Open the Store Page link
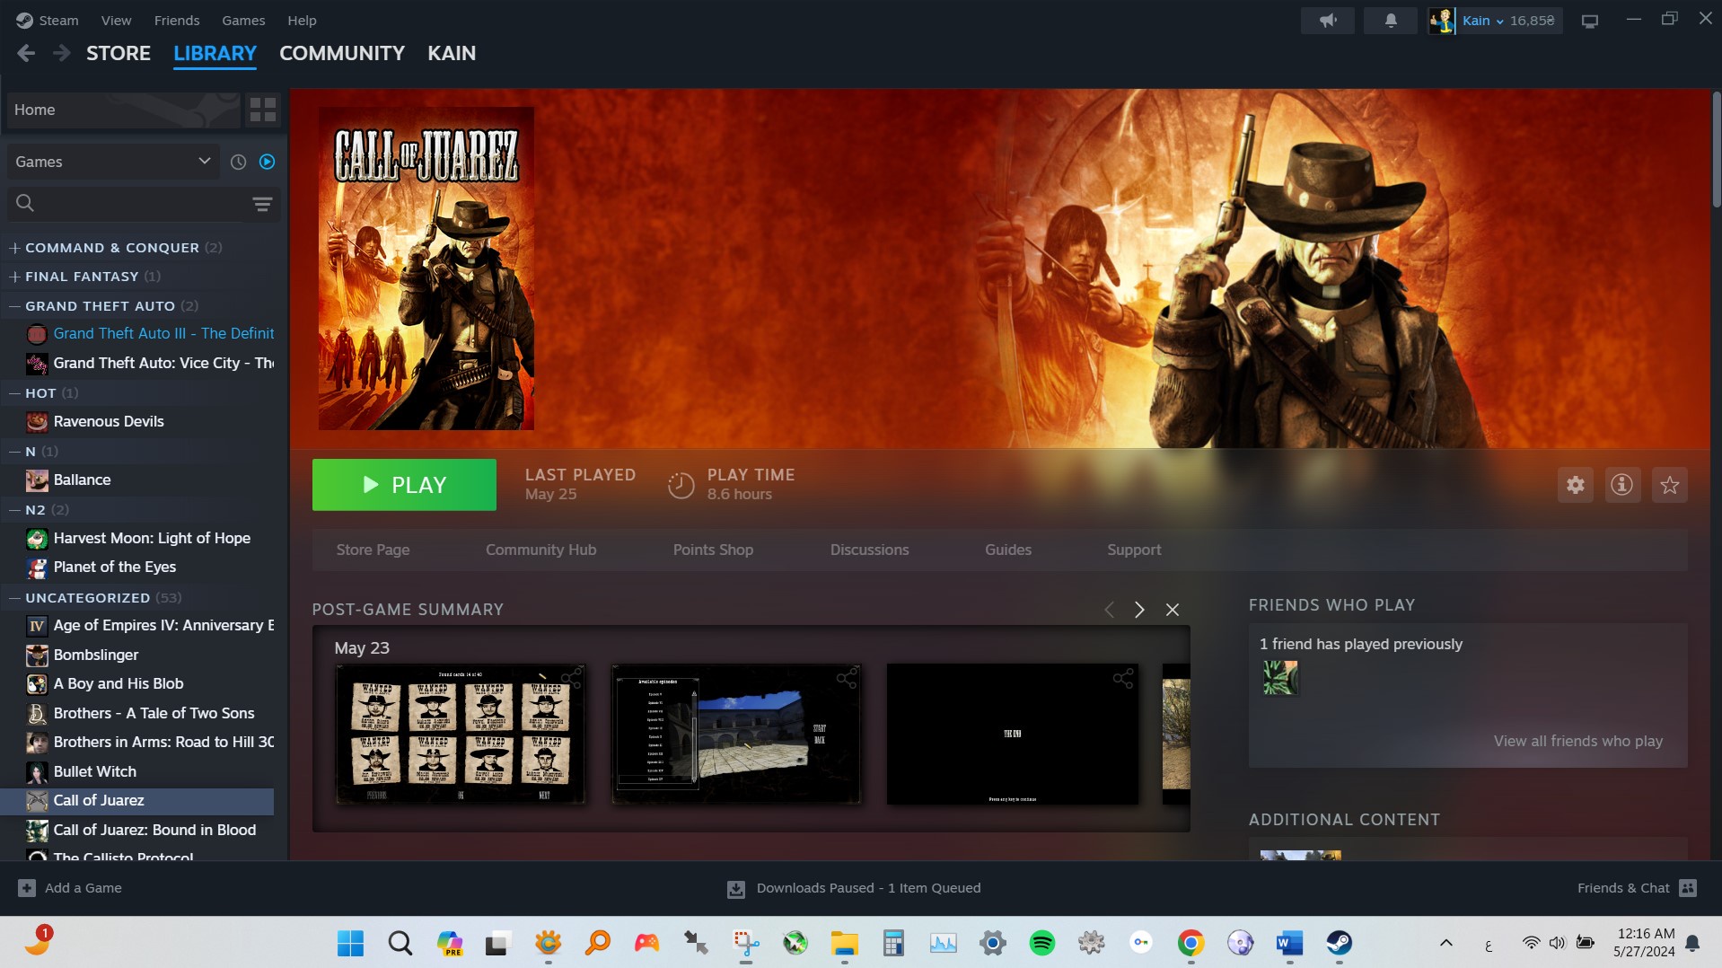This screenshot has height=968, width=1722. coord(373,550)
